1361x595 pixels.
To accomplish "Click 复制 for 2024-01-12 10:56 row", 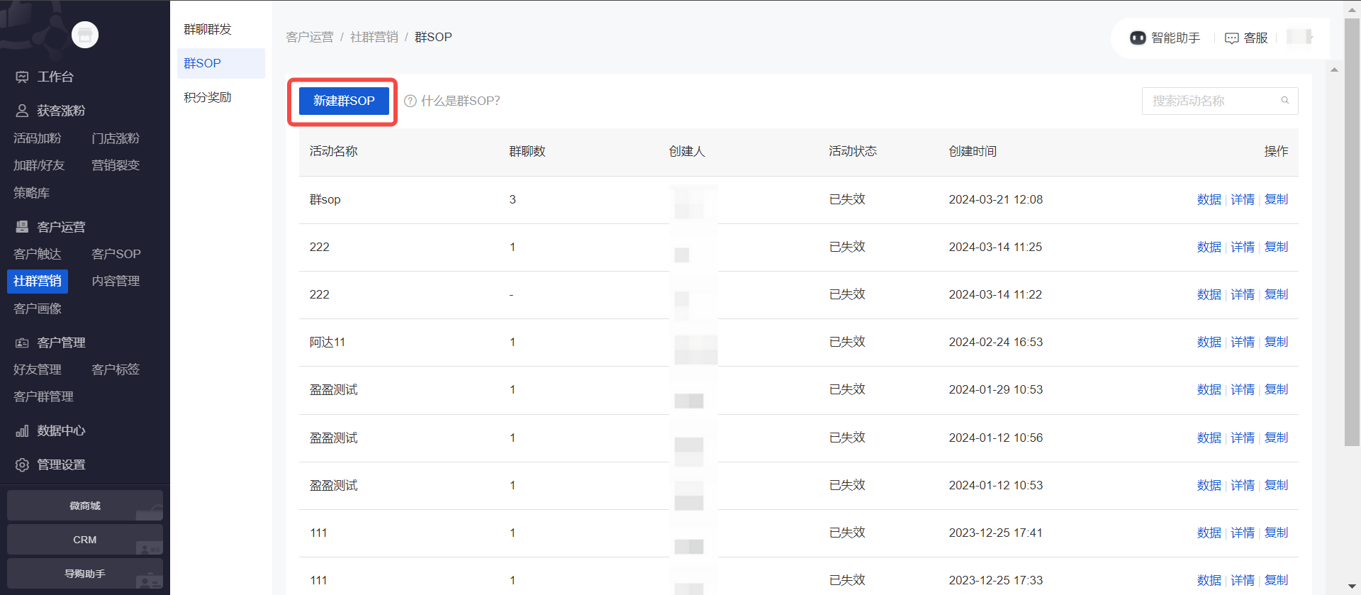I will point(1276,438).
